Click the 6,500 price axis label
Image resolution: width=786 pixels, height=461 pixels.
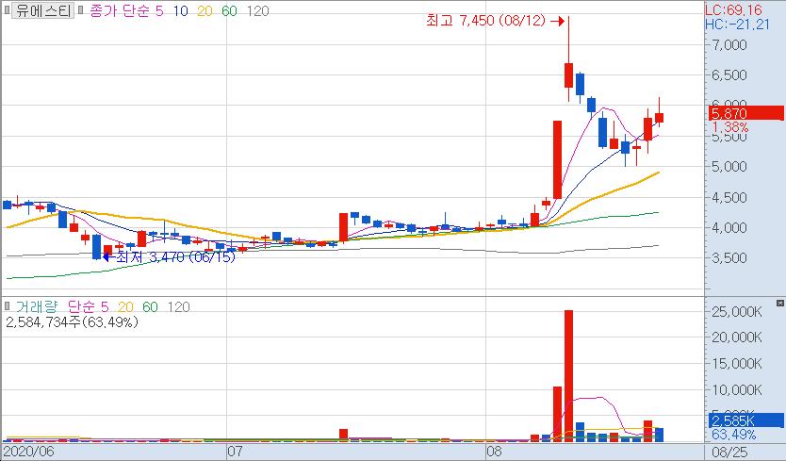729,74
